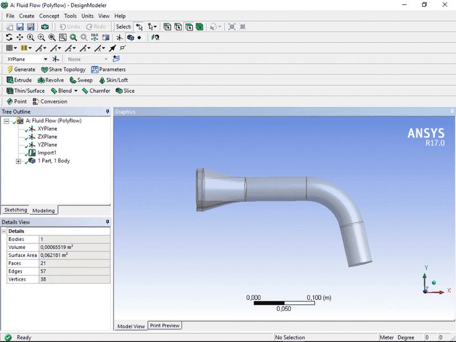456x342 pixels.
Task: Select the Rotate view tool
Action: [x=9, y=38]
